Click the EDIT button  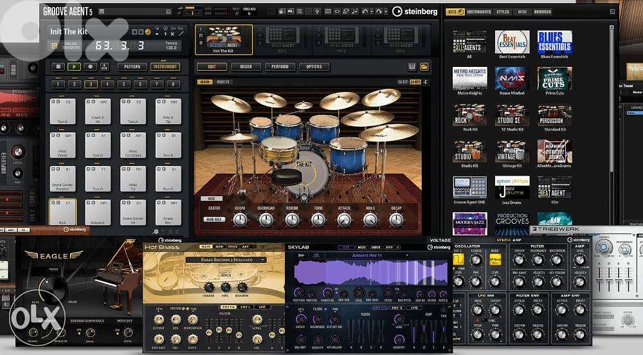[212, 66]
